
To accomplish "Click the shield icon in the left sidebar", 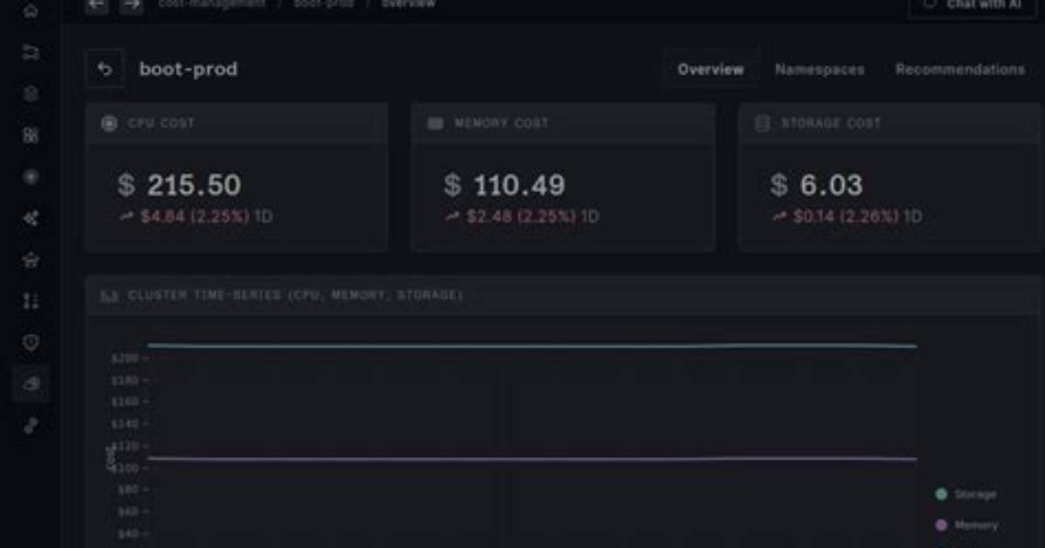I will pyautogui.click(x=31, y=343).
